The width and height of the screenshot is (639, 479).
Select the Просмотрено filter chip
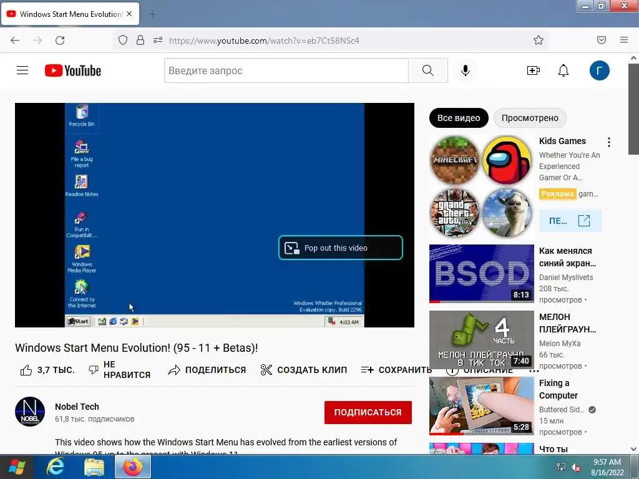(x=530, y=118)
